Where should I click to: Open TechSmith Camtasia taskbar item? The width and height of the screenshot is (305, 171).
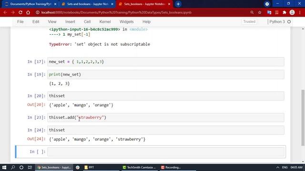pos(139,167)
